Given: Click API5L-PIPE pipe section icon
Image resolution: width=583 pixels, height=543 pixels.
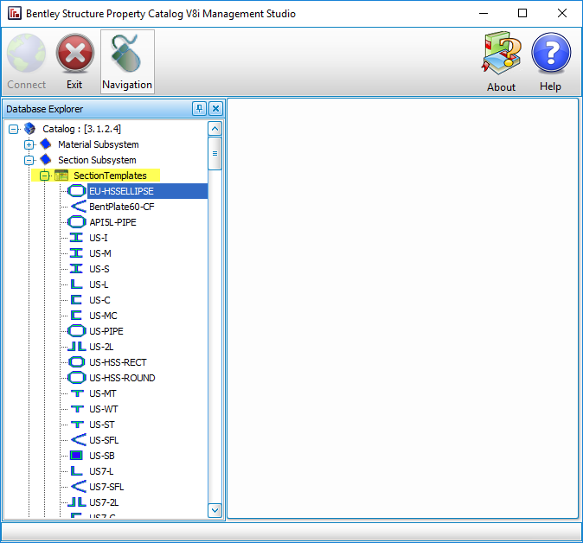Looking at the screenshot, I should coord(77,222).
